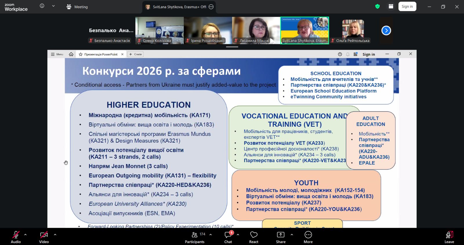The height and width of the screenshot is (245, 464).
Task: Click the SCHOOL EDUCATION heading
Action: [336, 73]
